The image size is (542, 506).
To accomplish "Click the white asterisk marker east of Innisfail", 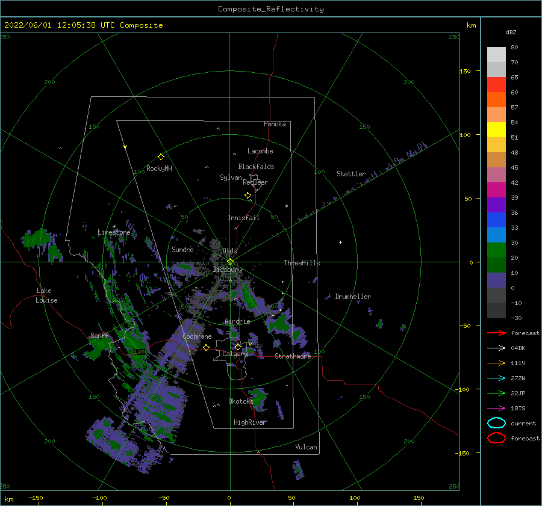I will coord(286,206).
